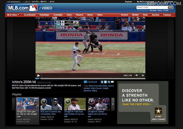Select the Ichiro gets No. 200 thumbnail
Image resolution: width=183 pixels, height=129 pixels.
27,104
